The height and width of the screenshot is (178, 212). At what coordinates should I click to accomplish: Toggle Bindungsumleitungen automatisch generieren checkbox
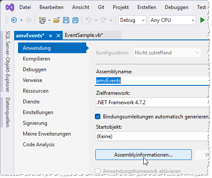98,117
